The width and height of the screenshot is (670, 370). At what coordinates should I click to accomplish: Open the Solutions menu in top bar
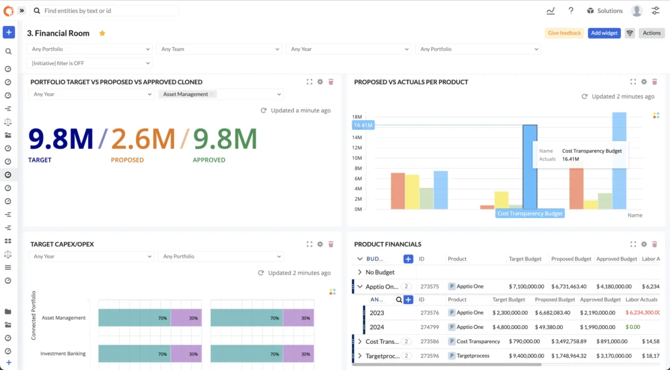[x=605, y=11]
